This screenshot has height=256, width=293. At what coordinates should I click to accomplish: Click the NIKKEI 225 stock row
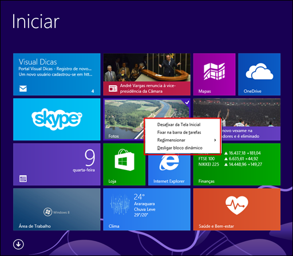230,164
